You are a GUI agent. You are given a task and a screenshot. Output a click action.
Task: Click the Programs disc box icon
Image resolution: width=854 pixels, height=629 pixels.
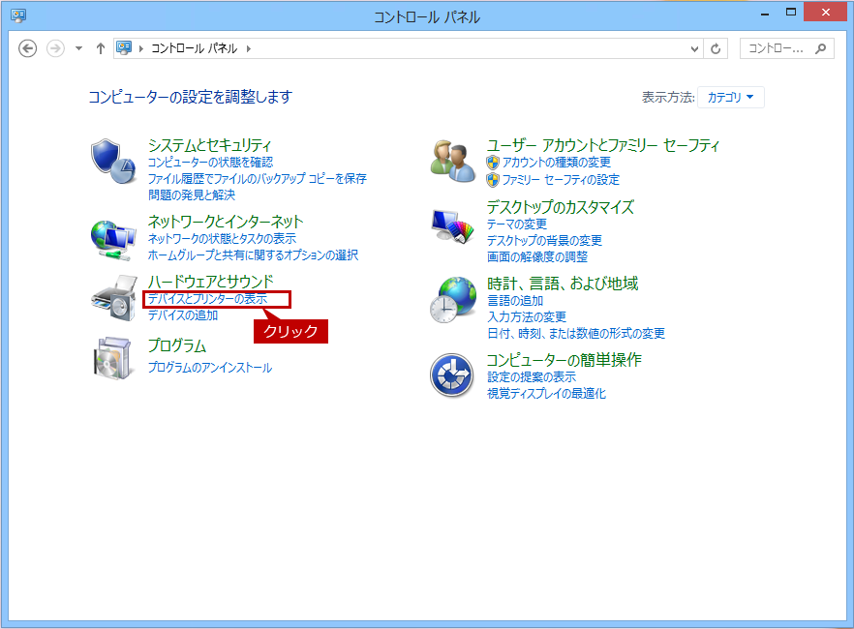click(x=112, y=358)
